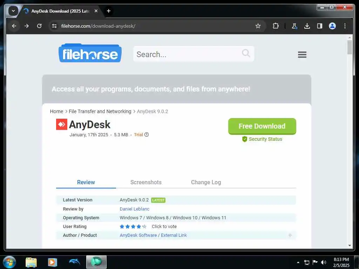Click the address bar URL
Screen dimensions: 359x269
tap(98, 26)
